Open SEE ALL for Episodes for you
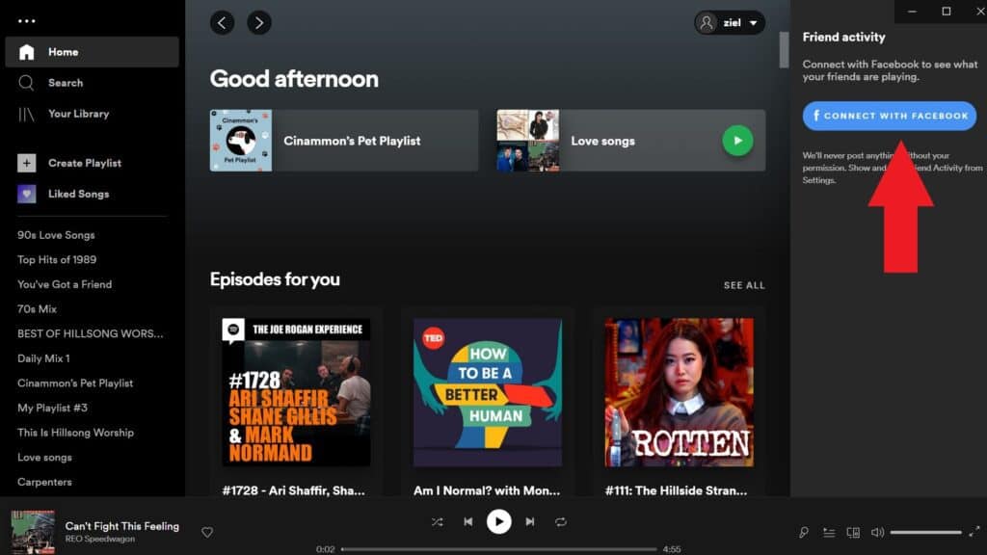This screenshot has height=555, width=987. [x=743, y=285]
